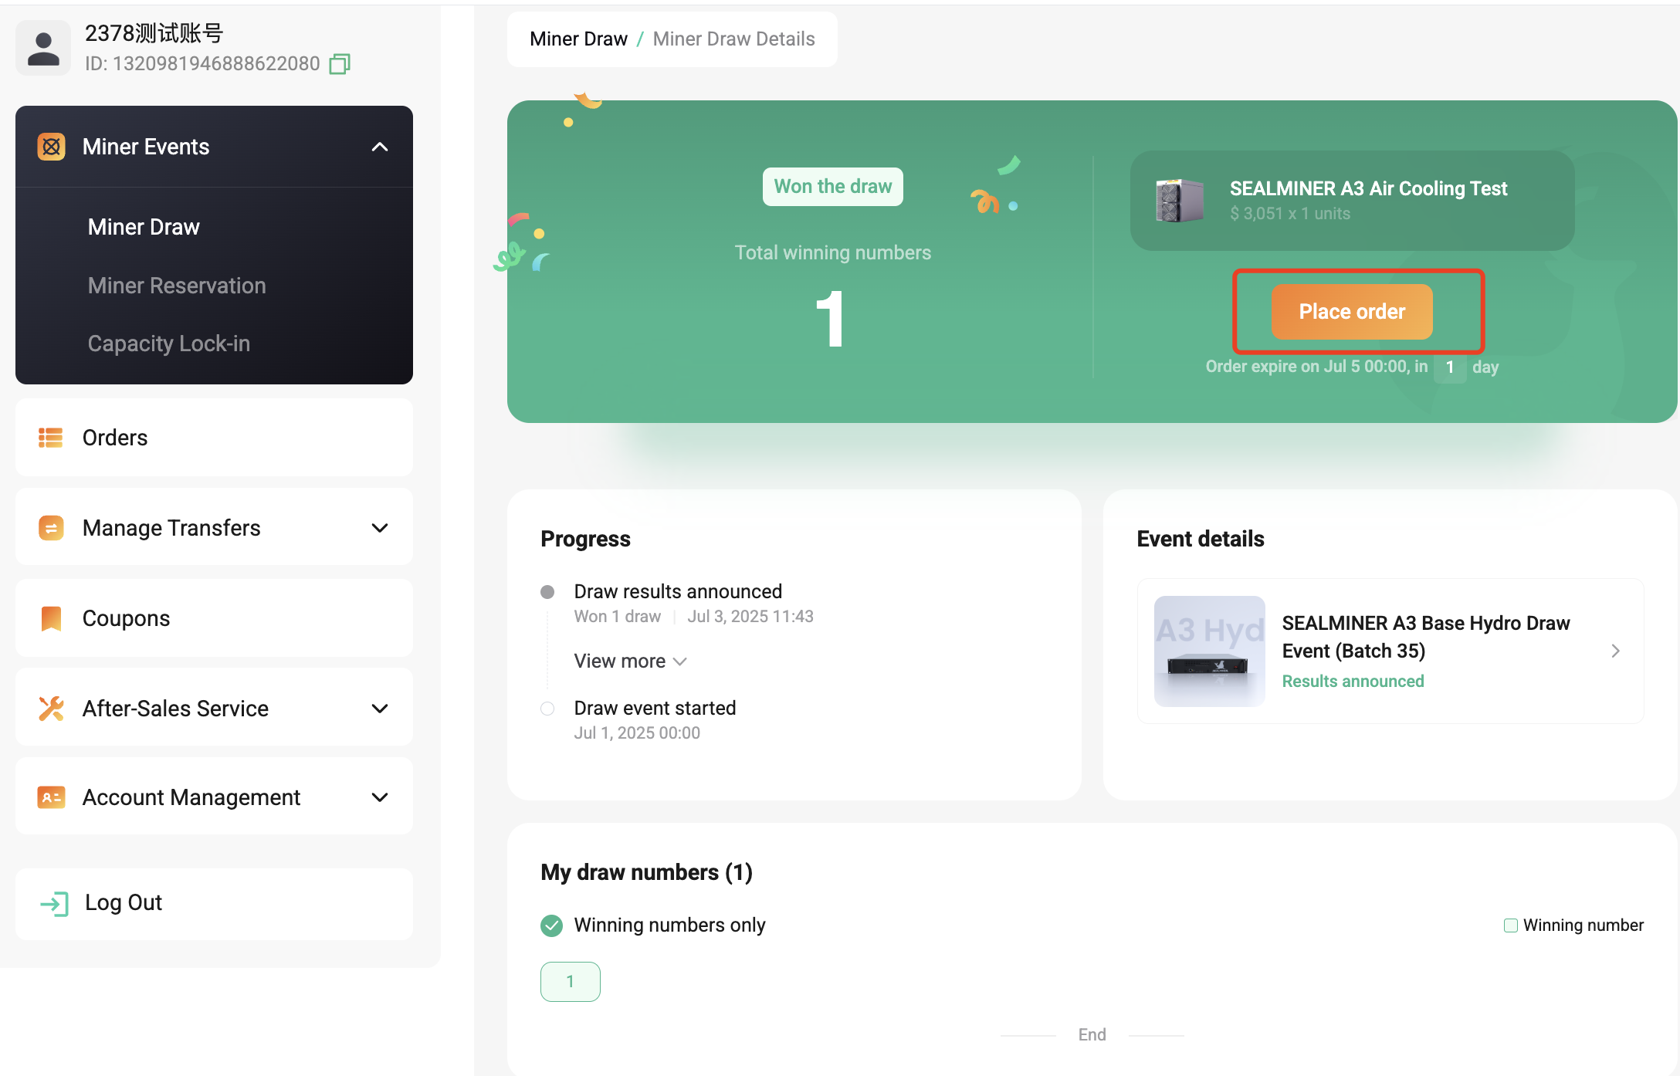Screen dimensions: 1680x1076
Task: Expand View more in Progress
Action: (630, 662)
